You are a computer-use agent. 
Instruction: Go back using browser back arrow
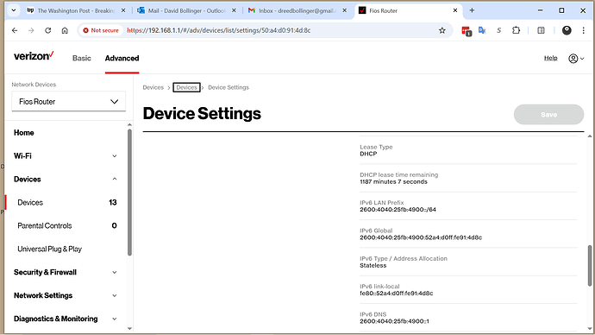[15, 30]
